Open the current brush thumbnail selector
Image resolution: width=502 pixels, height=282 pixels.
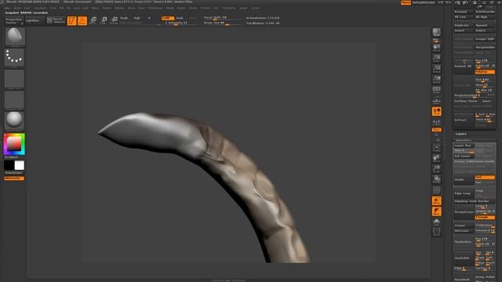point(15,37)
